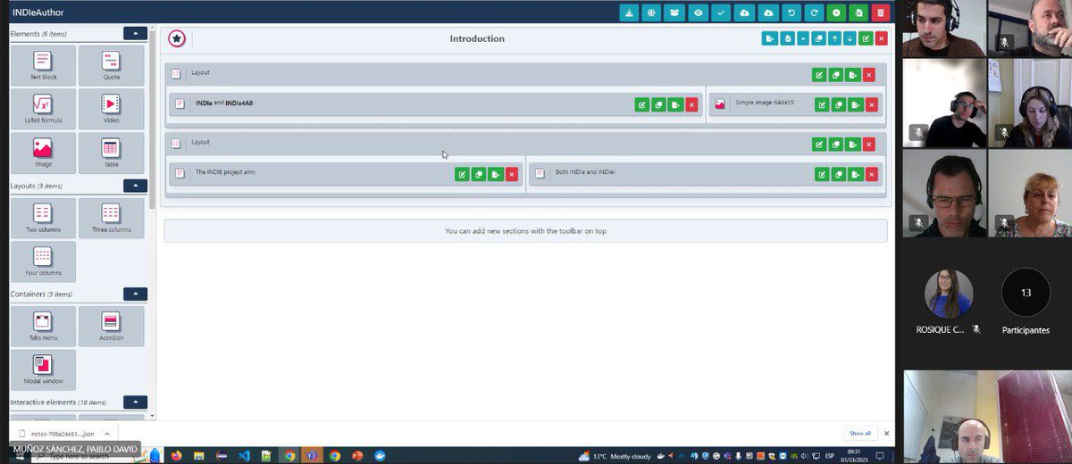Collapse the Interactive elements category
This screenshot has height=464, width=1072.
coord(135,402)
